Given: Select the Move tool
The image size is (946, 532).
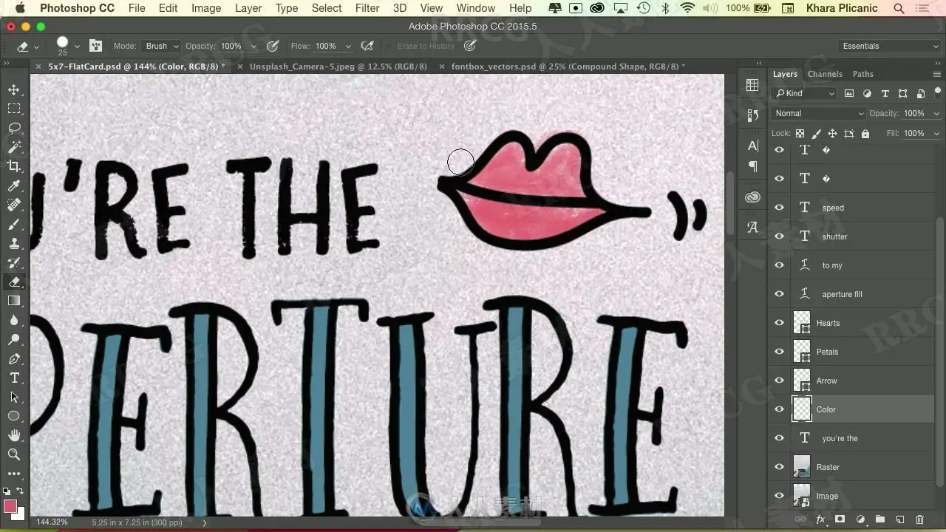Looking at the screenshot, I should click(x=14, y=89).
